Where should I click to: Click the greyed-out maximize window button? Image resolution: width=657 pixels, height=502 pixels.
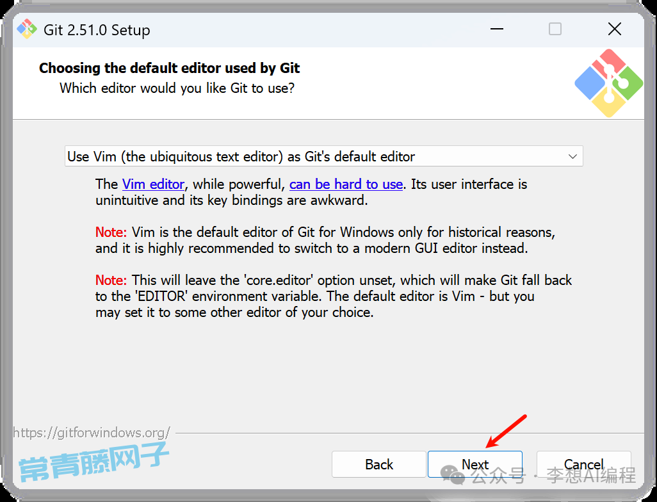coord(555,29)
